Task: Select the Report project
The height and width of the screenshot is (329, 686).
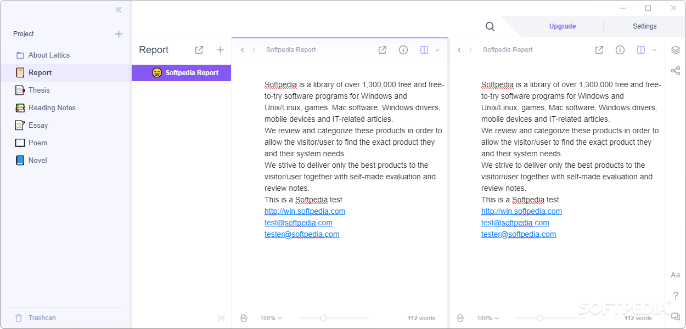Action: [66, 73]
